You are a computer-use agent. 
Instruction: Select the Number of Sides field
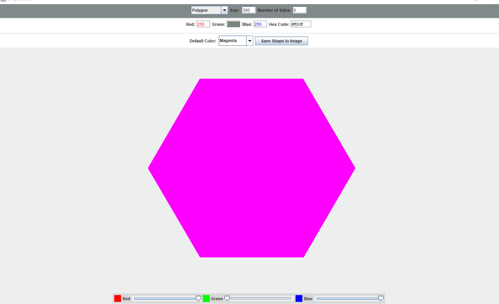coord(300,10)
